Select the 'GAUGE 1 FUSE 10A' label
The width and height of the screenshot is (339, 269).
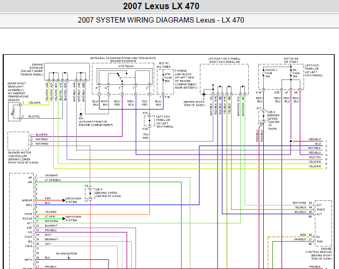(271, 73)
